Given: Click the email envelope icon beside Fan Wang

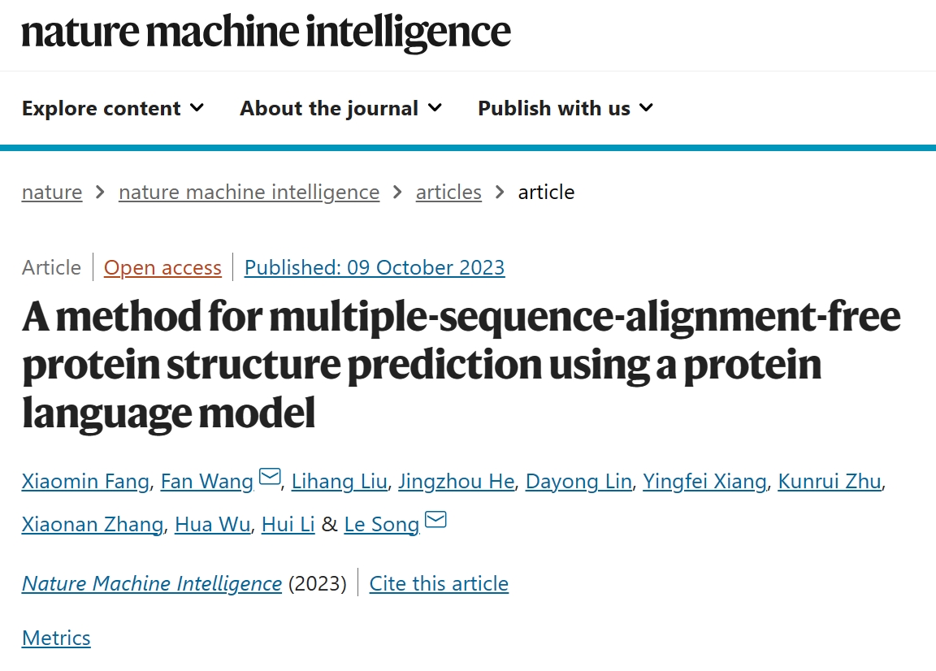Looking at the screenshot, I should point(270,478).
